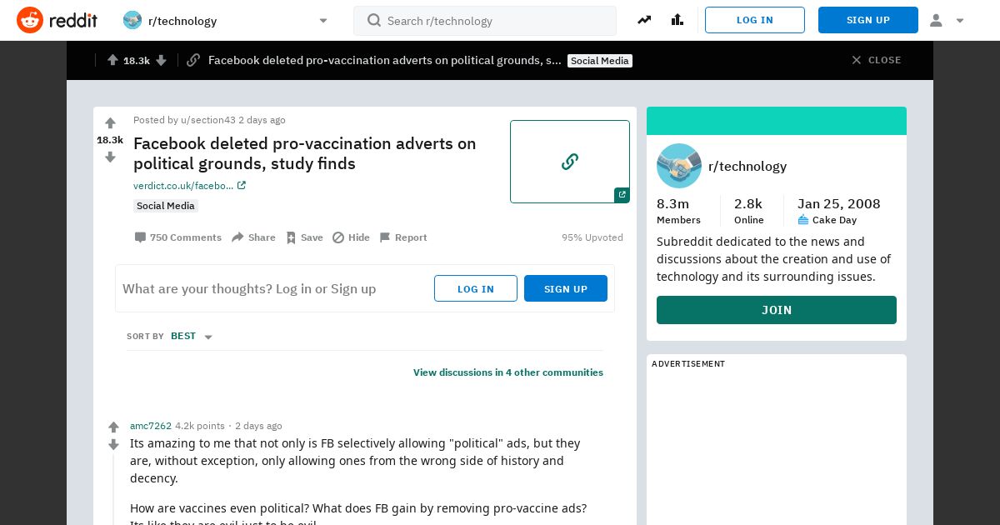Upvote amc7262's comment
Screen dimensions: 1000x525
click(x=114, y=427)
